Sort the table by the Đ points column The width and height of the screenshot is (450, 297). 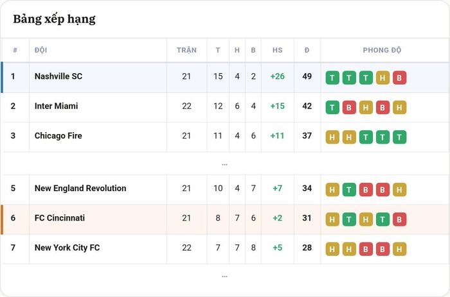[307, 50]
